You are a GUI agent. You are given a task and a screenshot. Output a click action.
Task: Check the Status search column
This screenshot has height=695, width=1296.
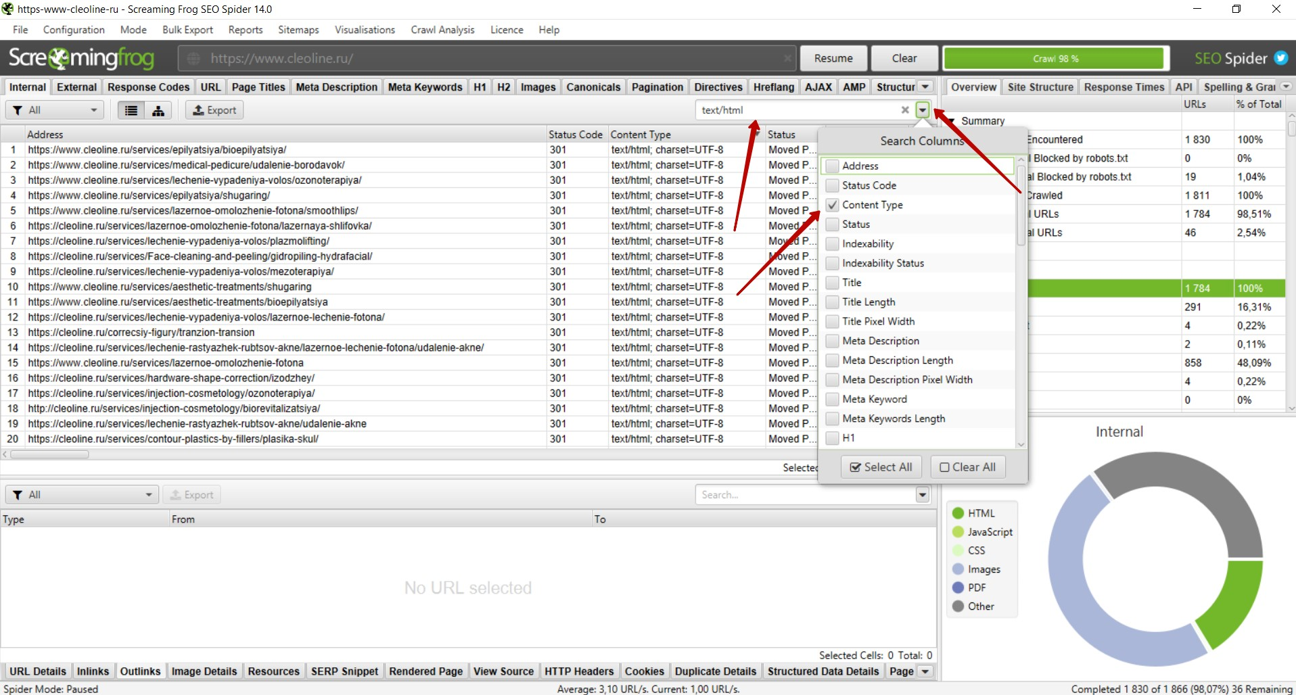pos(832,224)
